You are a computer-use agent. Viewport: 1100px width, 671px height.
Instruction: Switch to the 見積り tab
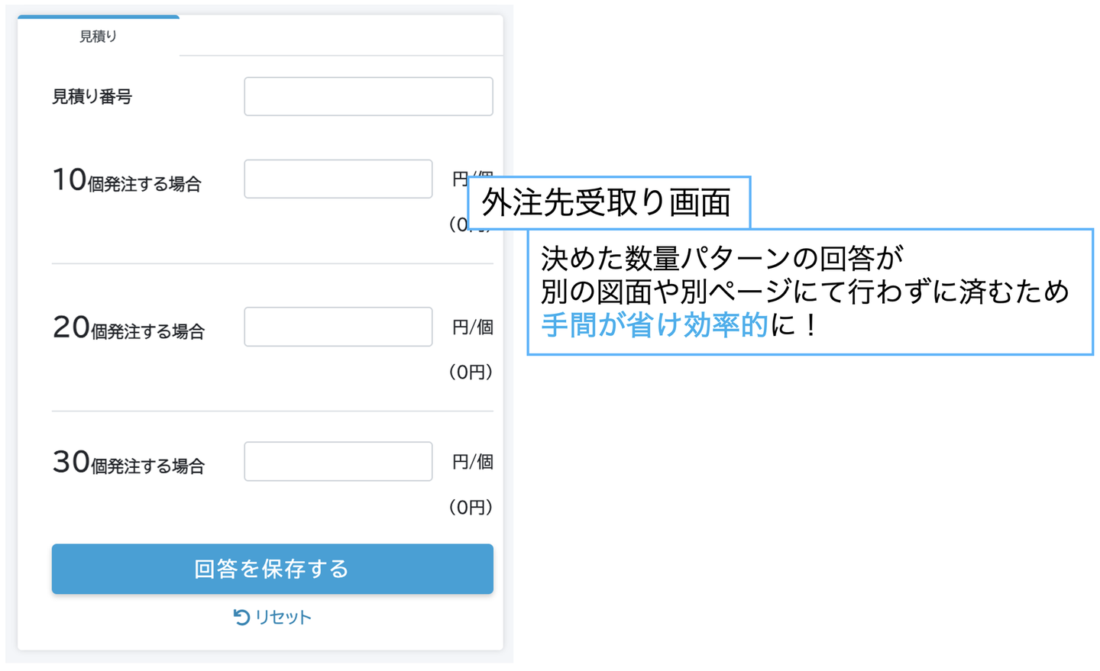coord(99,36)
